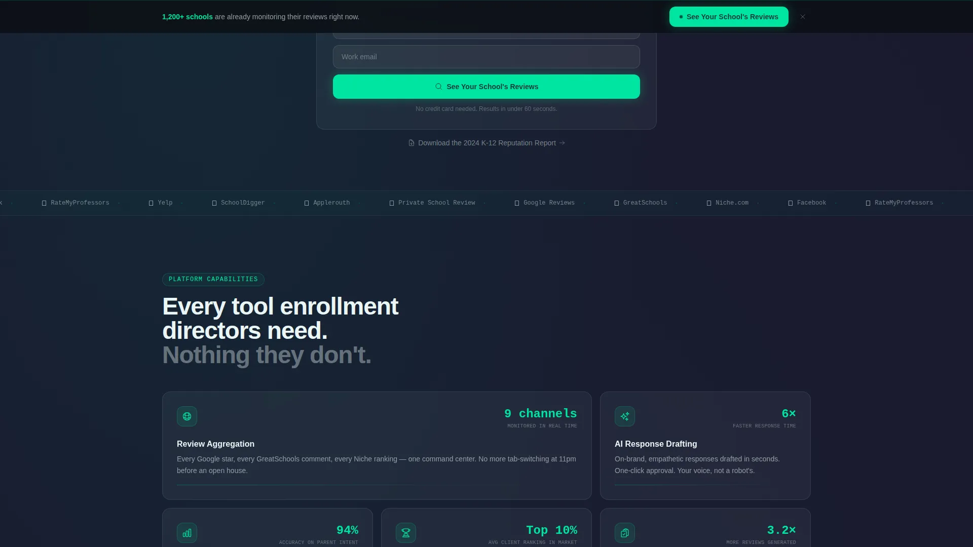Click the trophy icon on Top 10% card
The height and width of the screenshot is (547, 973).
[x=406, y=533]
